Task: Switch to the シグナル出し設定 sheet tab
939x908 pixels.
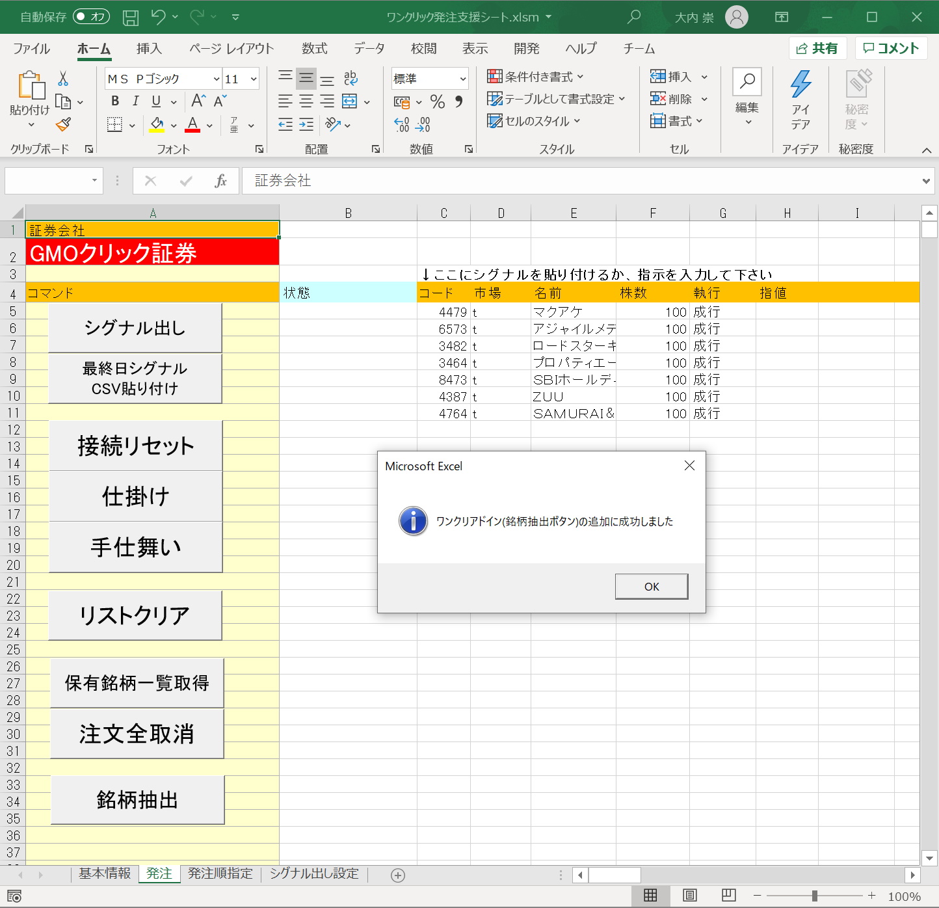Action: [314, 874]
